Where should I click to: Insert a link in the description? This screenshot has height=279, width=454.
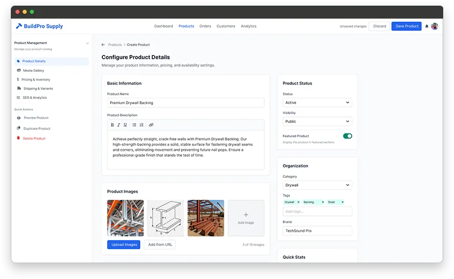coord(151,125)
